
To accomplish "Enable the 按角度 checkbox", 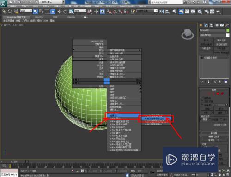I will [x=202, y=105].
